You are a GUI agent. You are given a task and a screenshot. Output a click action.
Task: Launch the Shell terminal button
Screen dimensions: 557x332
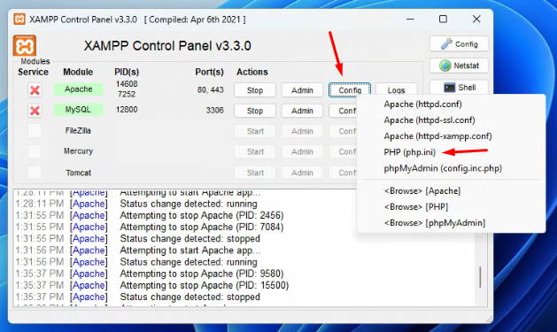pyautogui.click(x=459, y=88)
